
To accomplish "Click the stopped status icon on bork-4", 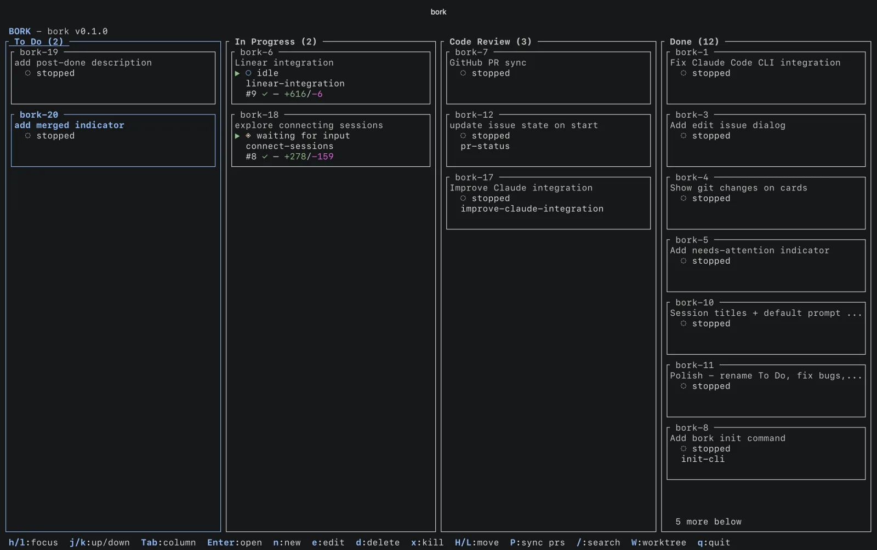I will tap(684, 199).
